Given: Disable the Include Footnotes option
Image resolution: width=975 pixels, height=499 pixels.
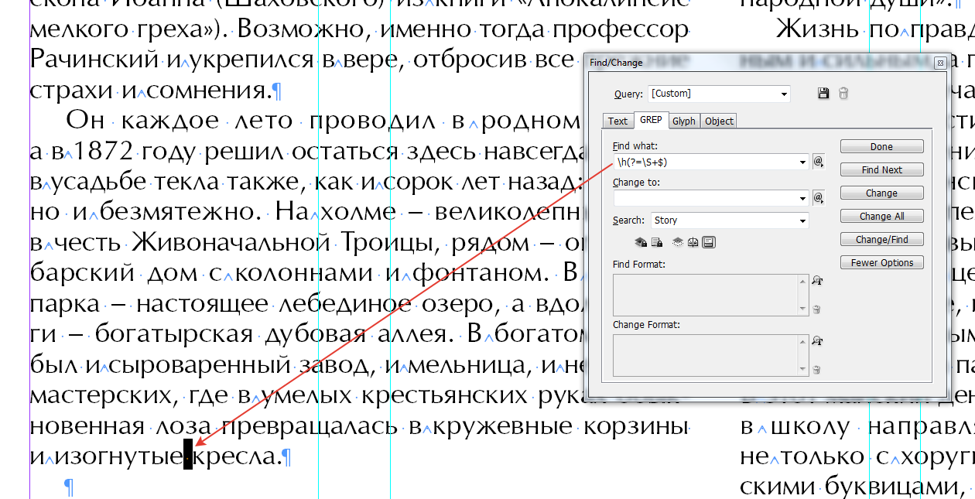Looking at the screenshot, I should tap(710, 242).
